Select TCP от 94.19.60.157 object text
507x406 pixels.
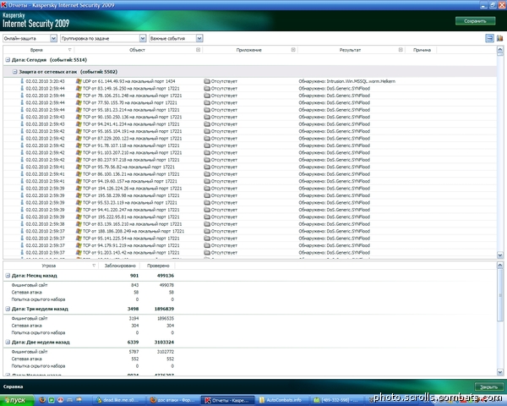[x=130, y=181]
